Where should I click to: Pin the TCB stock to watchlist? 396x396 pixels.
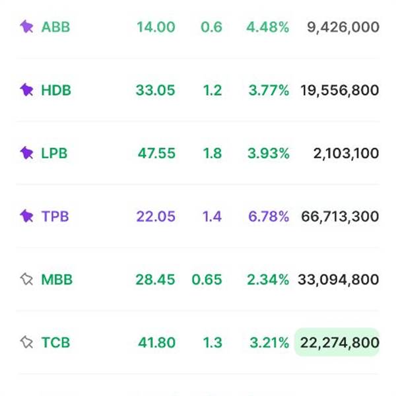click(26, 343)
